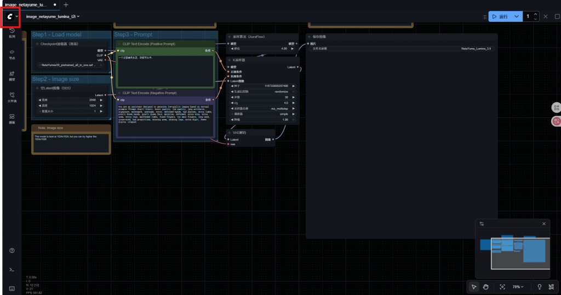Click the fit view icon

point(502,287)
